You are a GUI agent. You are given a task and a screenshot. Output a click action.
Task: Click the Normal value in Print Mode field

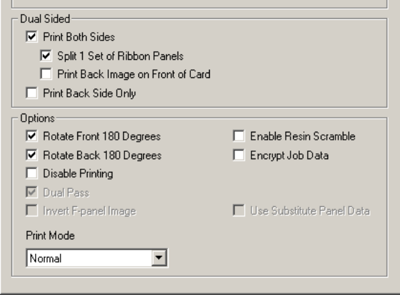pyautogui.click(x=46, y=258)
